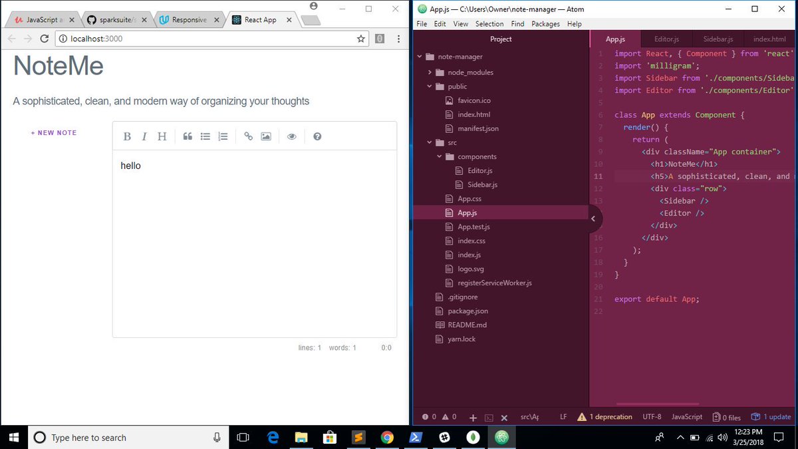This screenshot has height=449, width=798.
Task: Switch to the index.html tab in Atom
Action: [769, 39]
